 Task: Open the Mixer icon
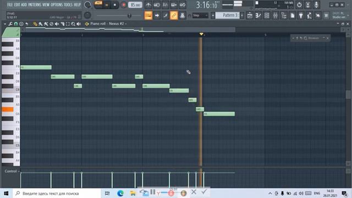(x=275, y=15)
